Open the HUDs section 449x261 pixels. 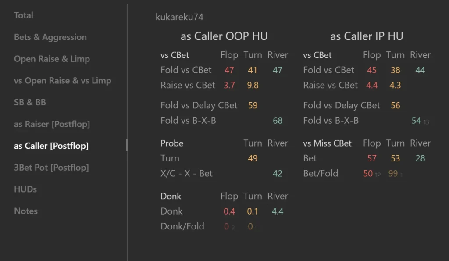click(25, 189)
